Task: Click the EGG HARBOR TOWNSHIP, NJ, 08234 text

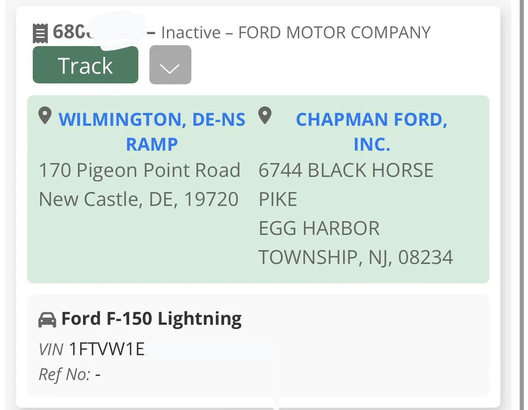Action: click(355, 243)
